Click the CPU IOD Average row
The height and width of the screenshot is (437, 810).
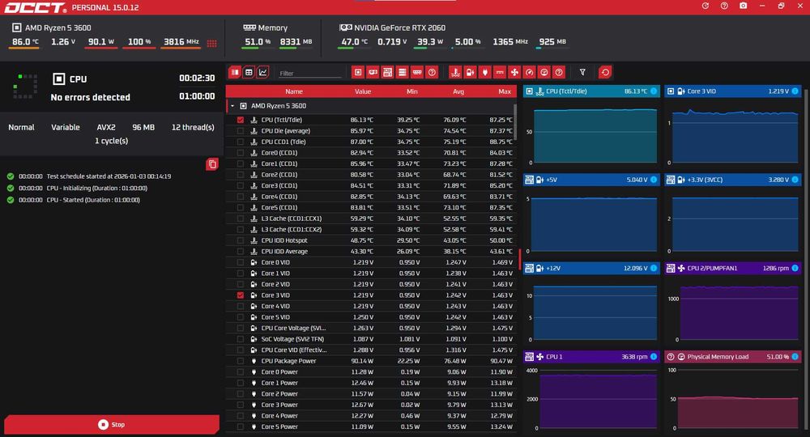370,251
